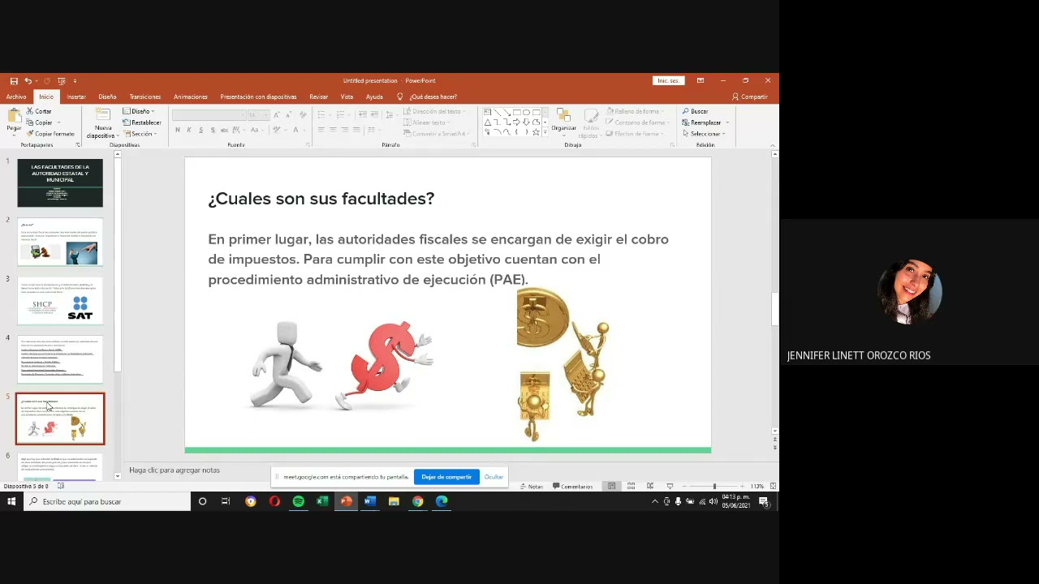
Task: Switch to Reading view button
Action: (650, 486)
